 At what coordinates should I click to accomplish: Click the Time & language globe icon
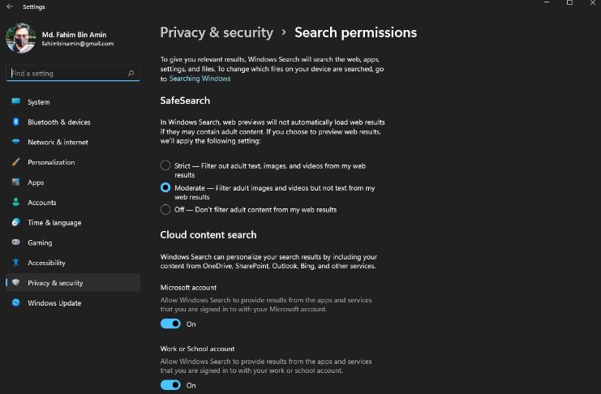click(x=15, y=222)
